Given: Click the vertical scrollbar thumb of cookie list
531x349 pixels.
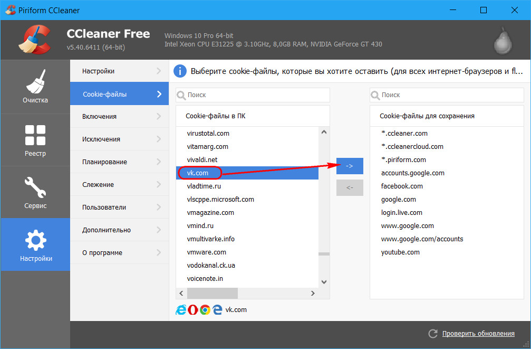Looking at the screenshot, I should [x=324, y=253].
